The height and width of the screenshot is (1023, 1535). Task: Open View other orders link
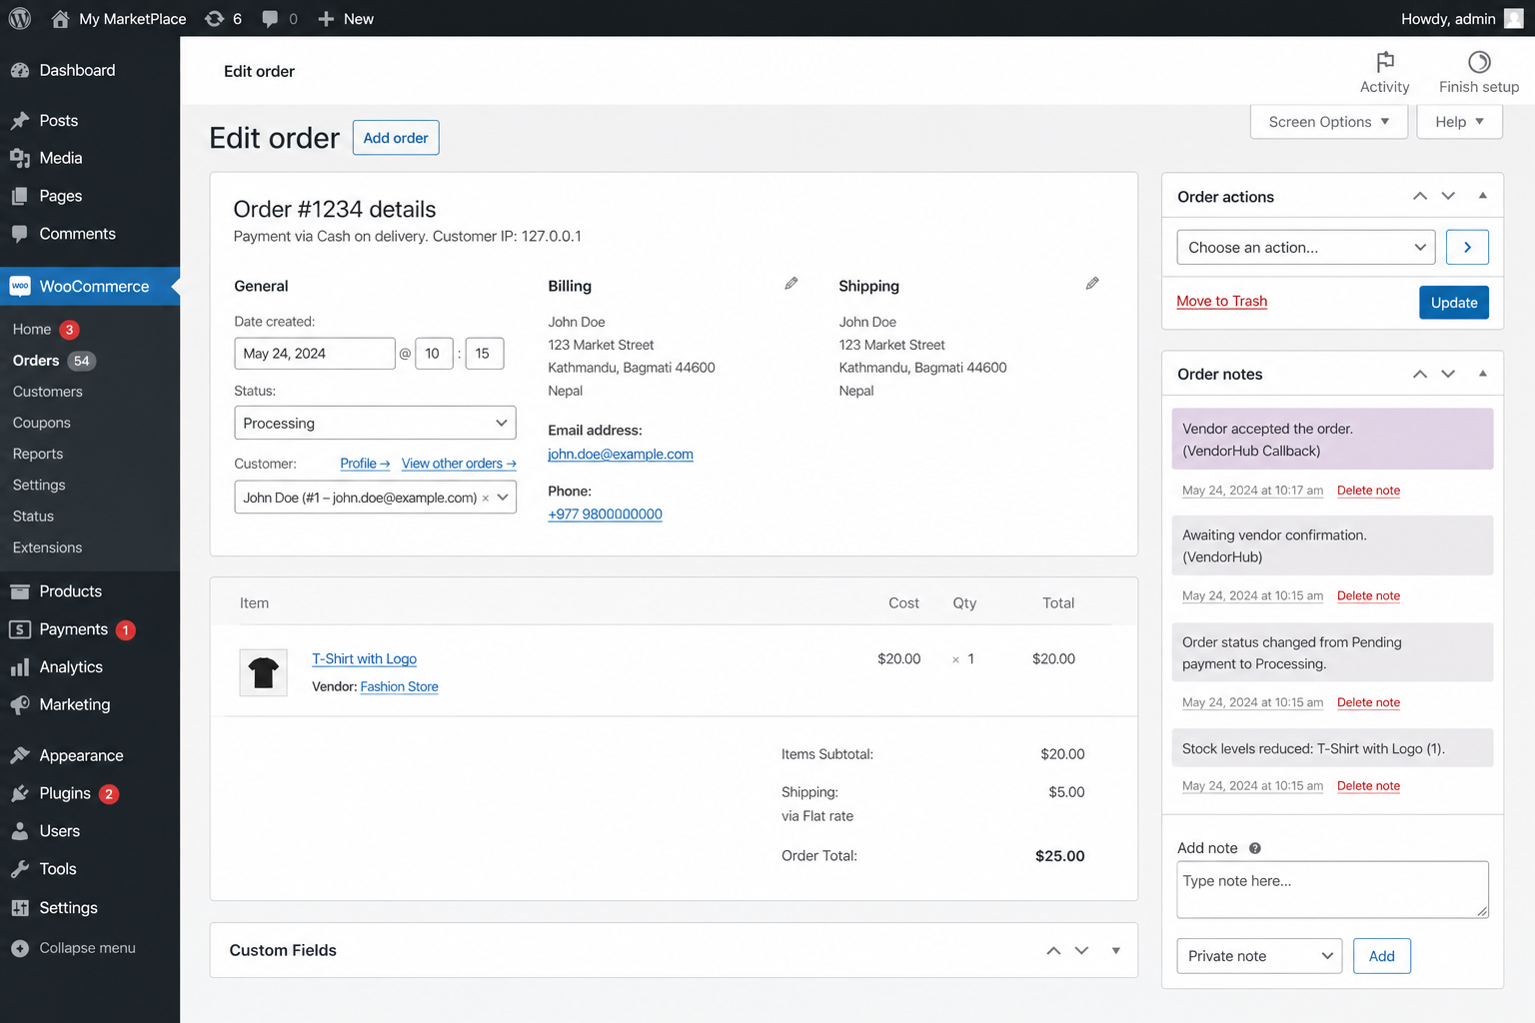pyautogui.click(x=459, y=464)
